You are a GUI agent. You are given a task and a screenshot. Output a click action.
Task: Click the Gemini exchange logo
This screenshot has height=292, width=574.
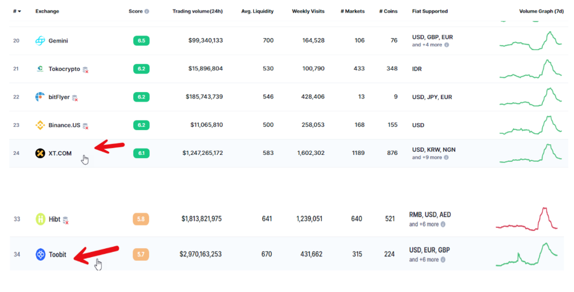coord(40,41)
